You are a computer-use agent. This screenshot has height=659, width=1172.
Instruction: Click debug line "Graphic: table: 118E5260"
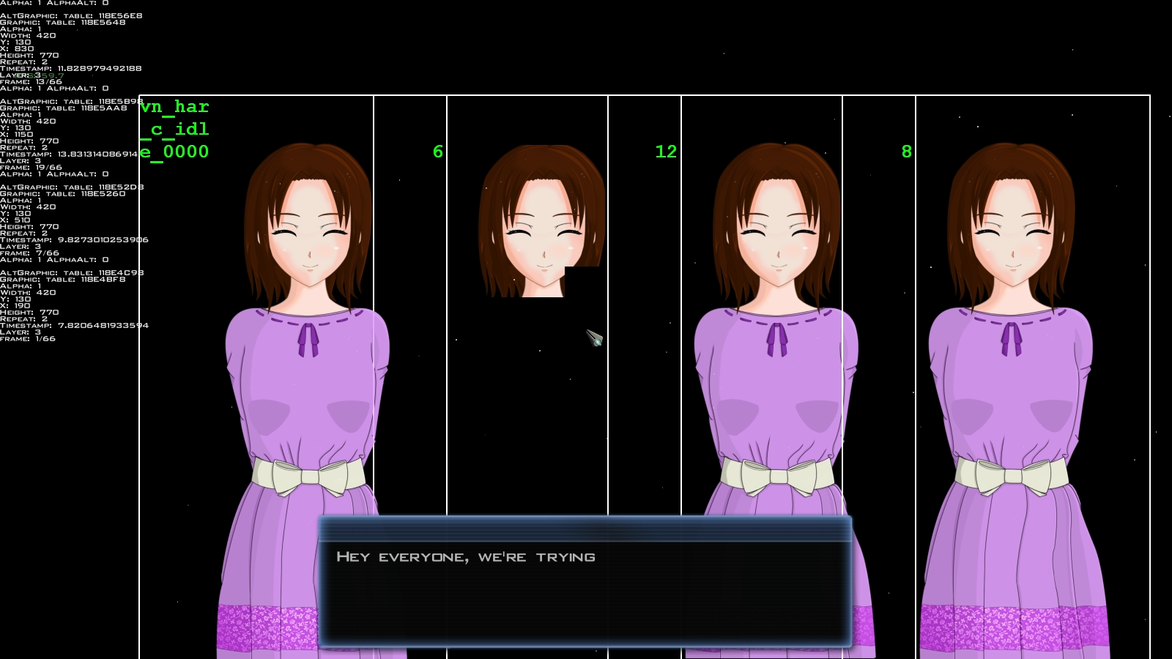point(63,194)
